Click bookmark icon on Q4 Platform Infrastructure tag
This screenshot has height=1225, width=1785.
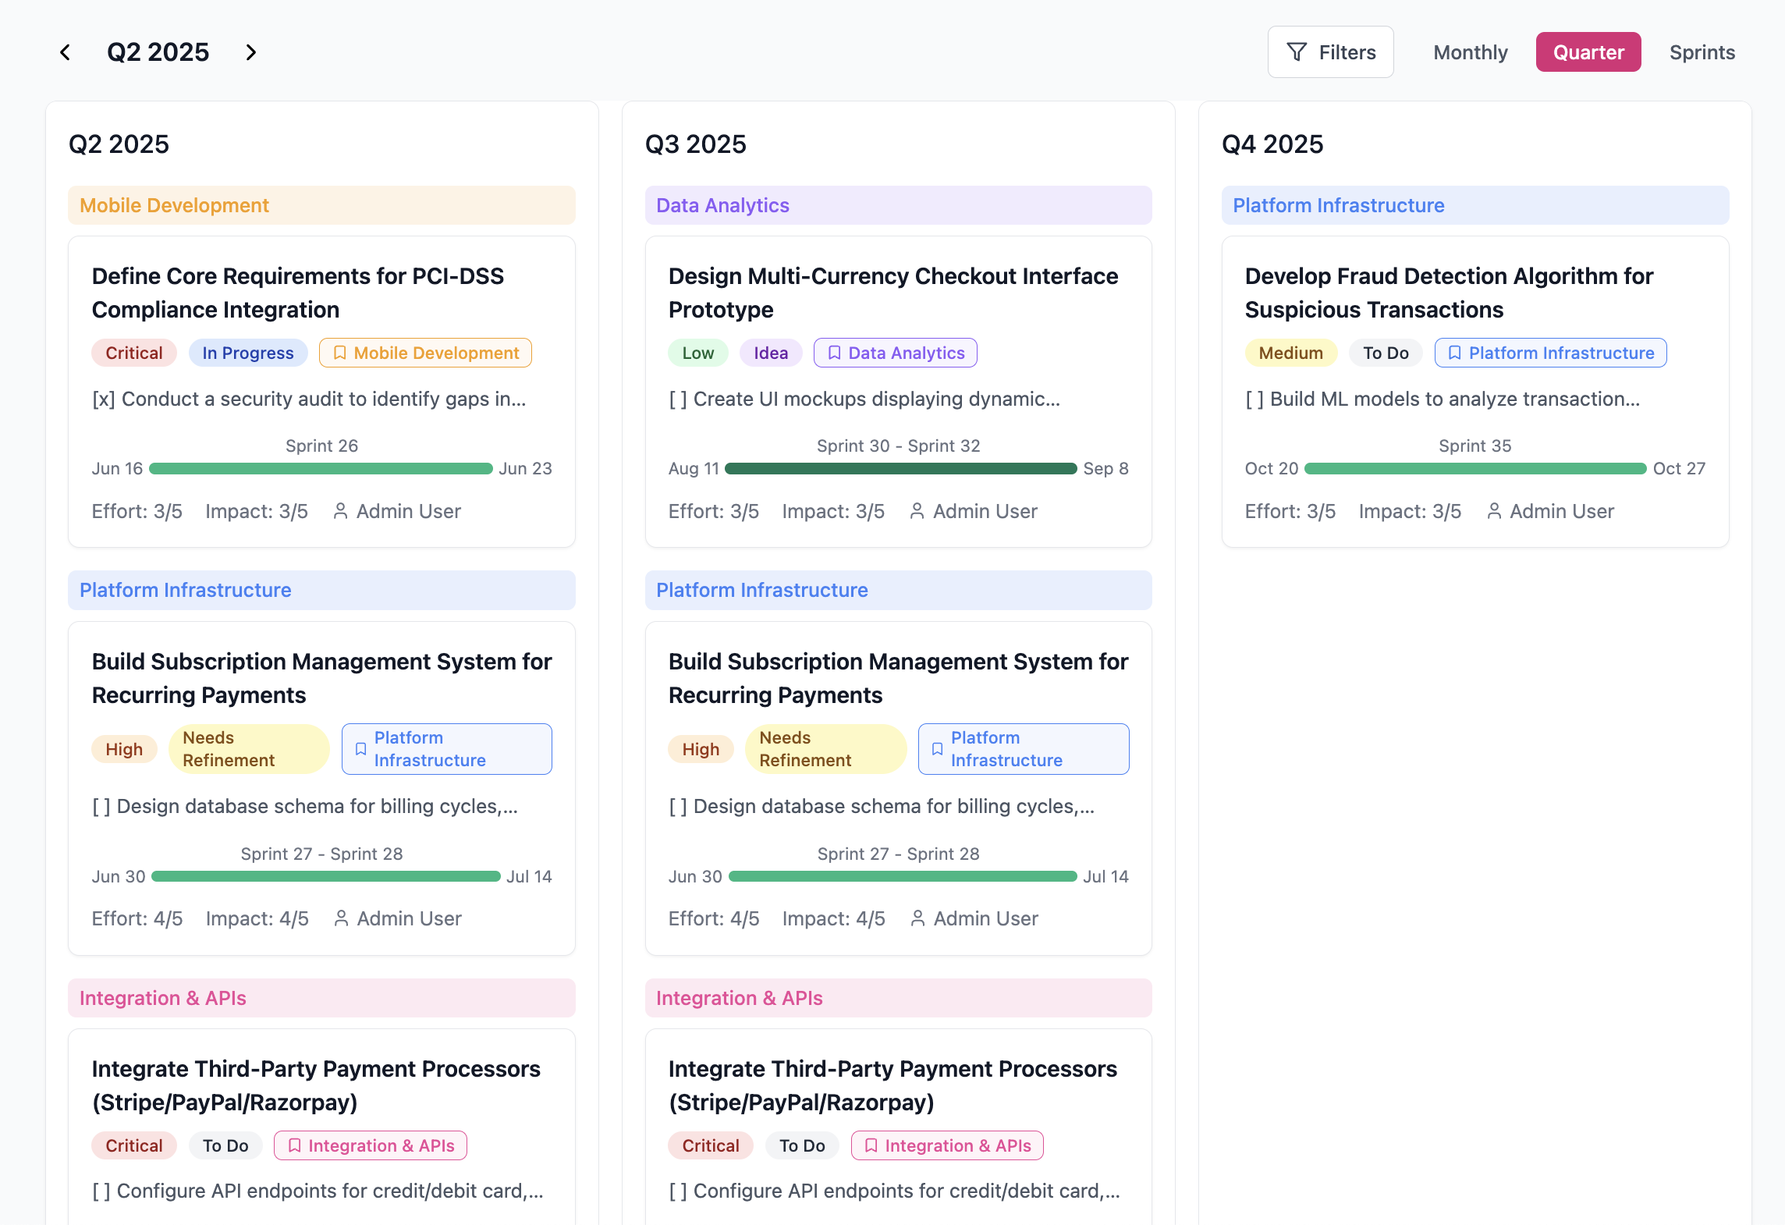(1454, 353)
